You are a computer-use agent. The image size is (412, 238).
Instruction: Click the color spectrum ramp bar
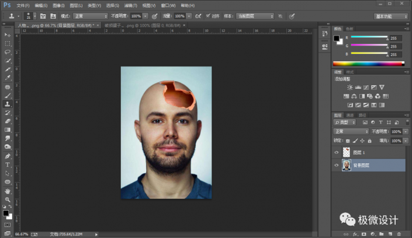(x=368, y=63)
